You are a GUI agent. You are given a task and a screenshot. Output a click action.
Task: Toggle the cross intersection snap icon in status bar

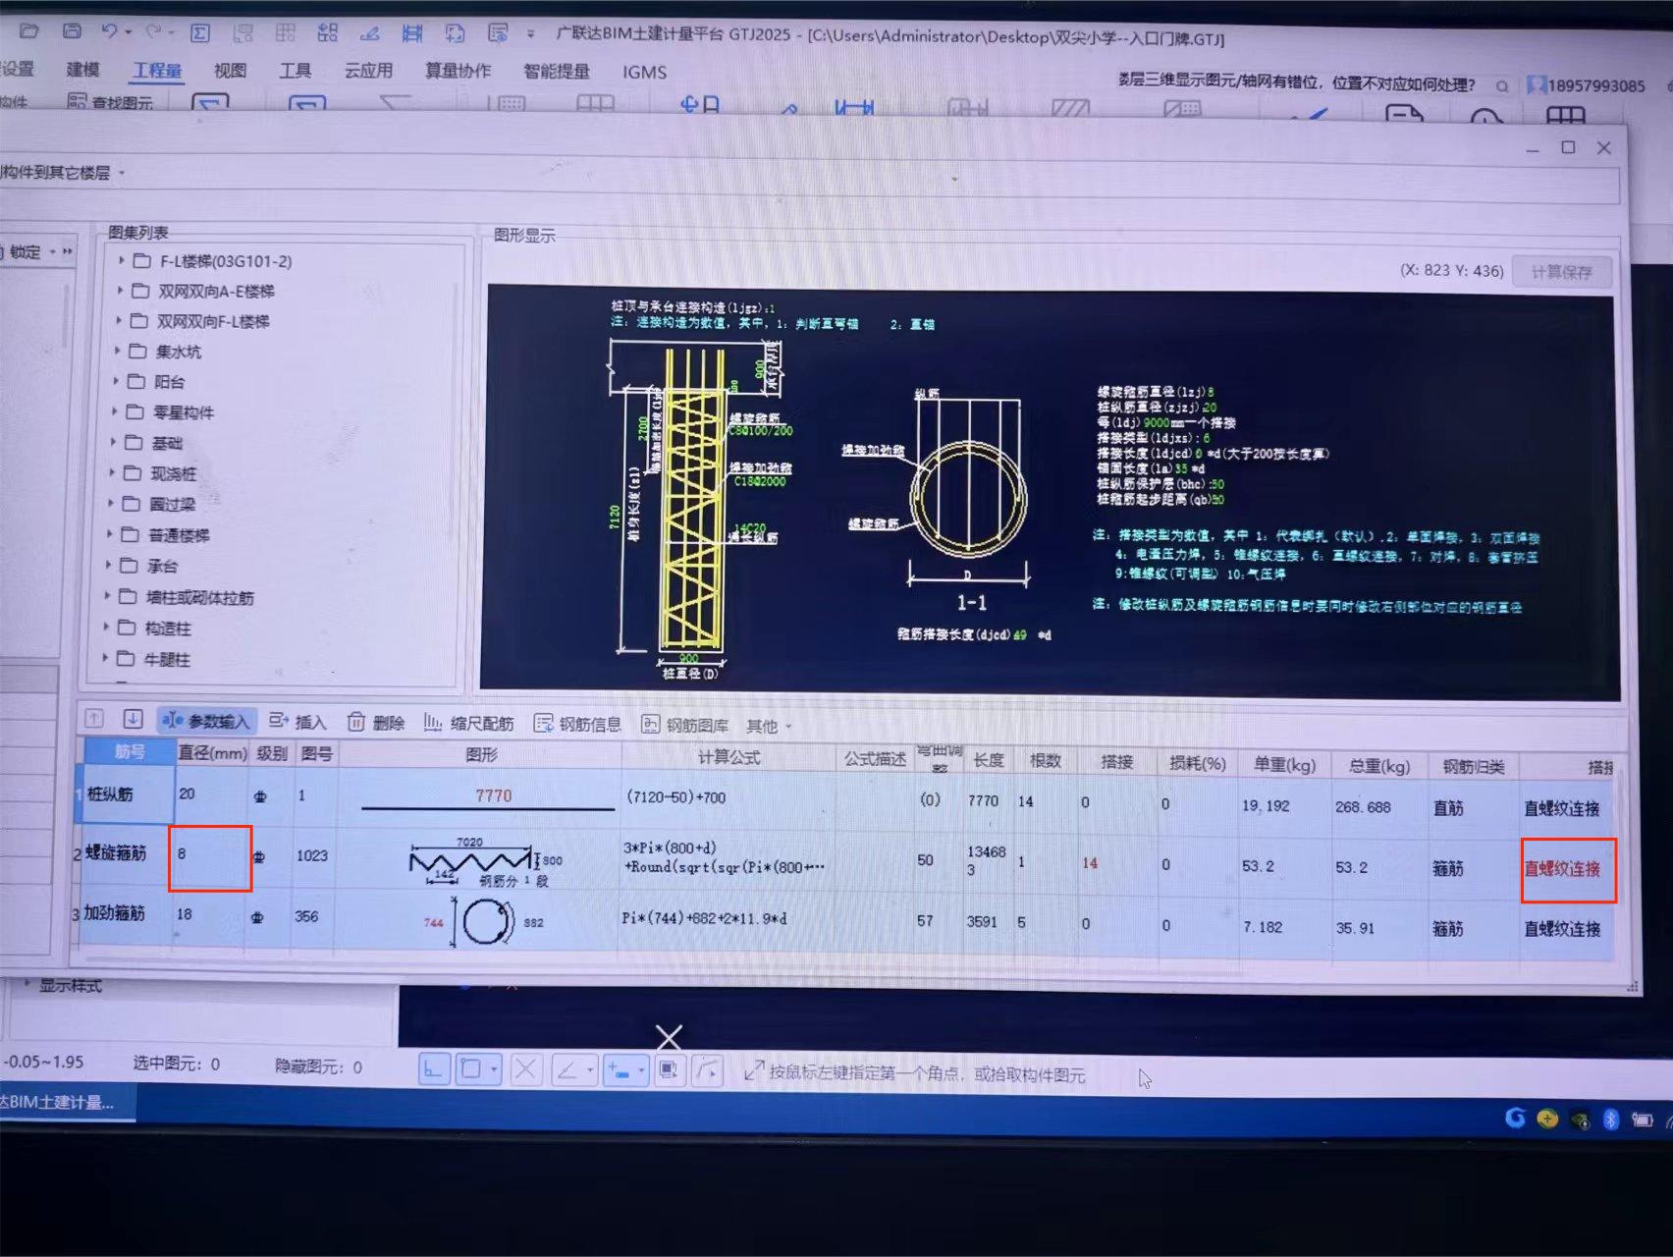tap(525, 1068)
